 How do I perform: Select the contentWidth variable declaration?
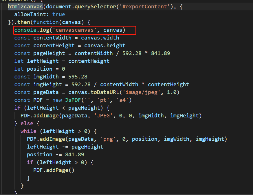coord(52,37)
